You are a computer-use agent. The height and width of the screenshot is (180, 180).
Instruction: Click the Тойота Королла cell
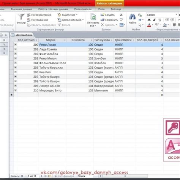point(52,68)
